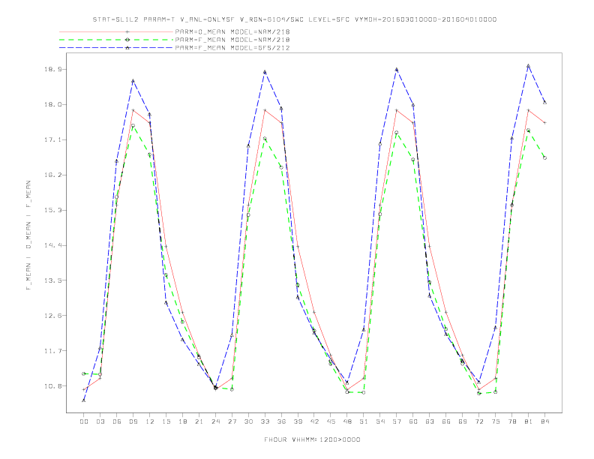The image size is (594, 459).
Task: Click the x-axis title FHOUR VHHMM: 1200>0000
Action: coord(312,439)
